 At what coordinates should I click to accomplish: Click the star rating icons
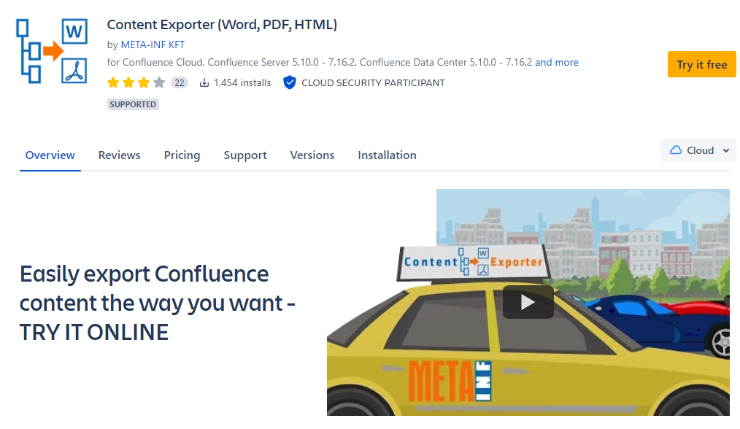tap(136, 83)
